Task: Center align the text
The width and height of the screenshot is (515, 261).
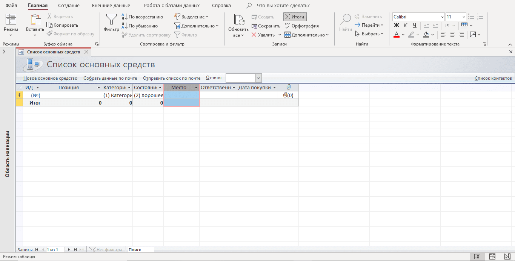Action: tap(452, 35)
